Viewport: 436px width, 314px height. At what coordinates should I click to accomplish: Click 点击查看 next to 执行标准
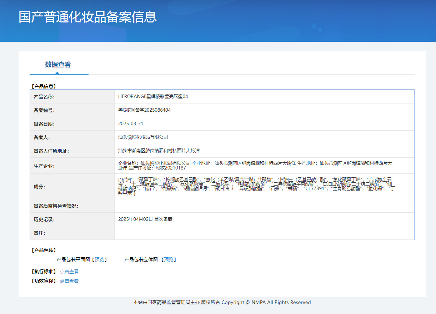[69, 272]
